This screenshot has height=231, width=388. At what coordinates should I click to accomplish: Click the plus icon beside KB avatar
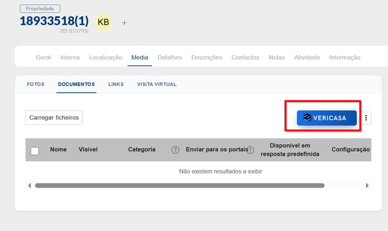(125, 23)
